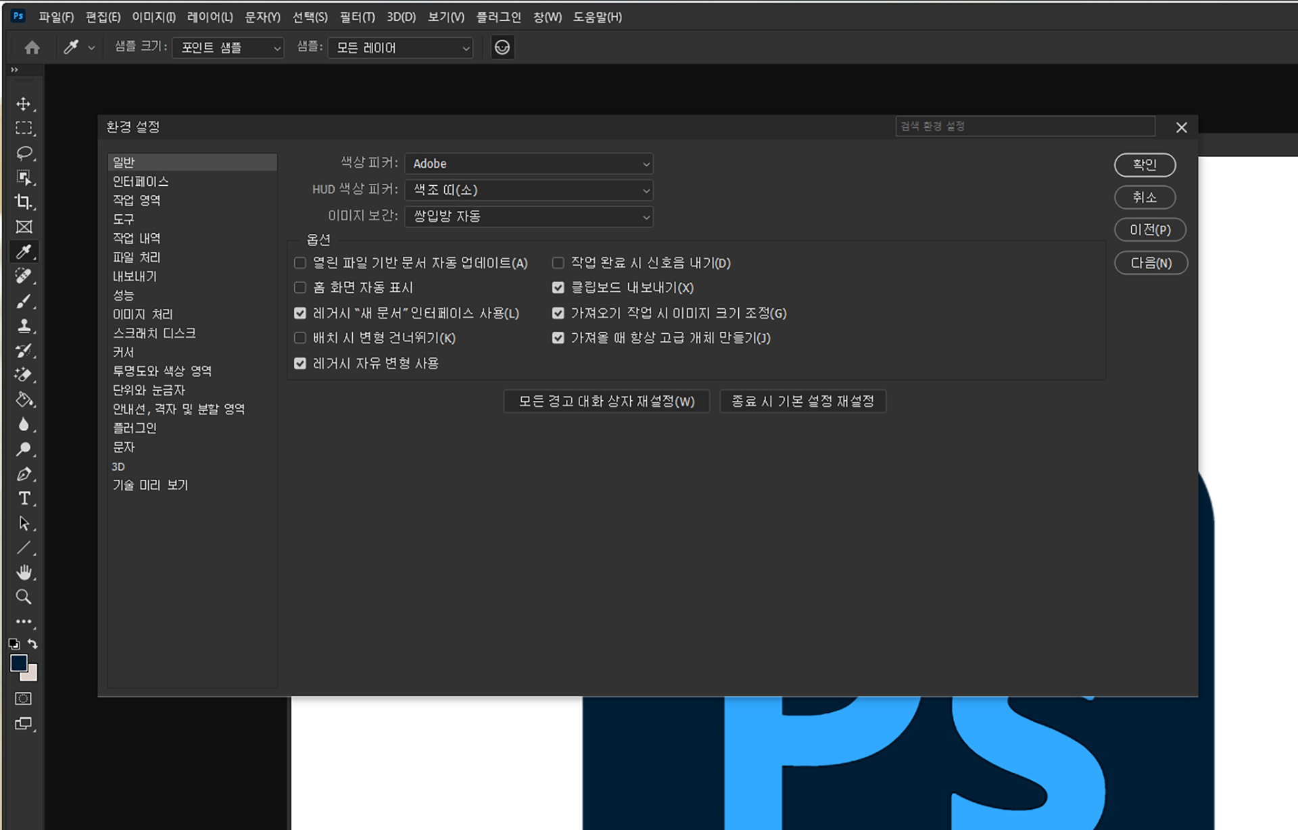
Task: Expand the collapsed toolbar double-arrow
Action: pos(14,70)
